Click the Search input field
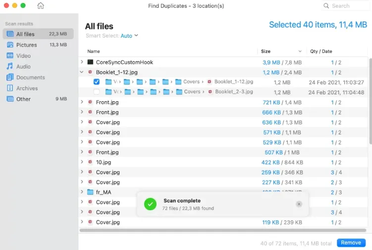The height and width of the screenshot is (250, 372). click(346, 5)
